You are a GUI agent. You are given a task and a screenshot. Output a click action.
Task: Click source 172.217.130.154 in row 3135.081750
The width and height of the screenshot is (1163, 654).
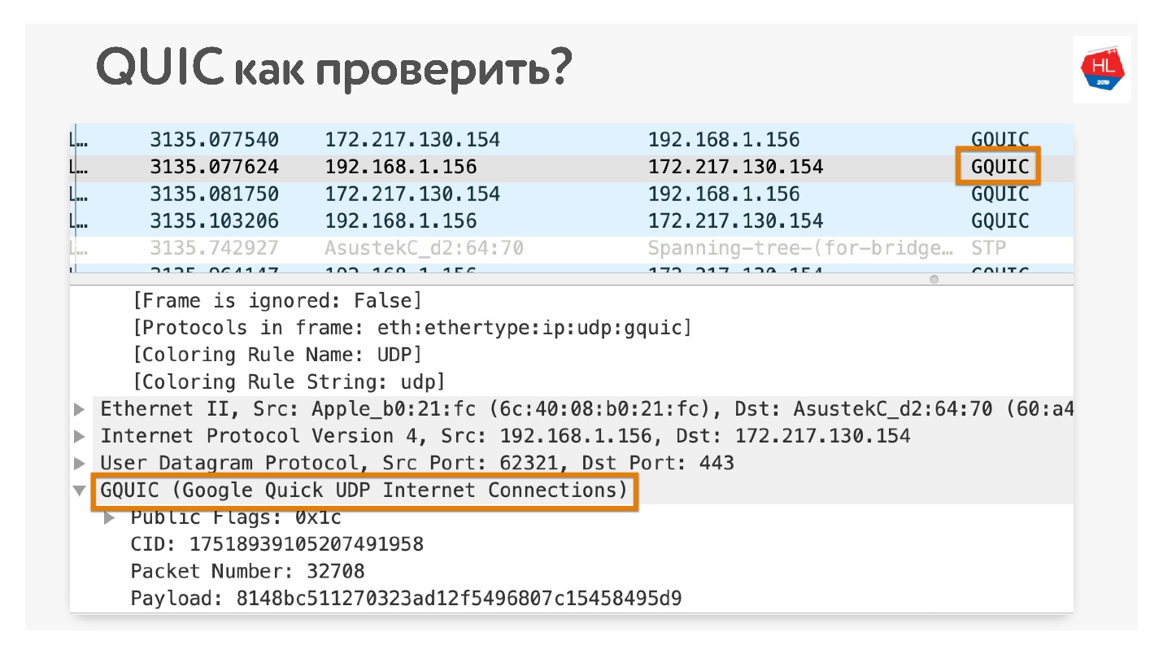[x=412, y=194]
